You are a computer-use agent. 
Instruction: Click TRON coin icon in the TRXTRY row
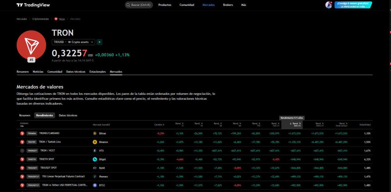pyautogui.click(x=22, y=142)
